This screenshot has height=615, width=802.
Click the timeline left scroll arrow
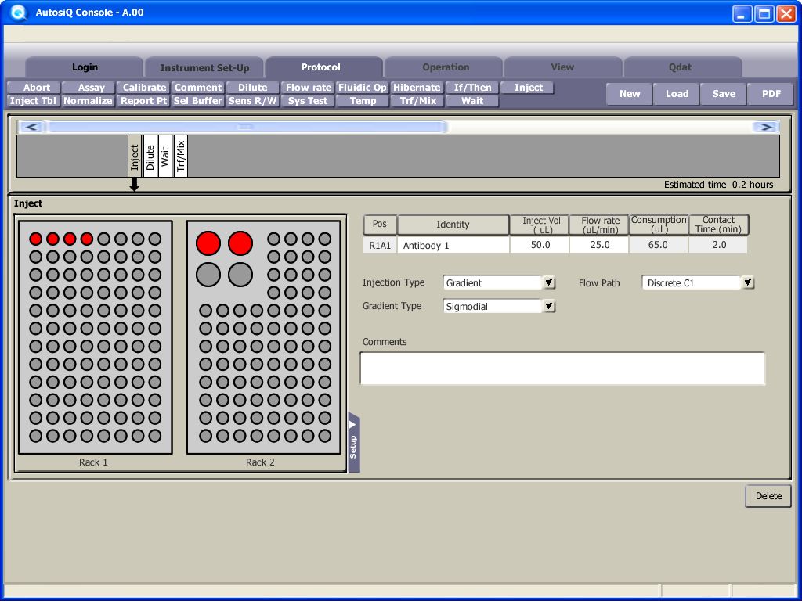(31, 127)
